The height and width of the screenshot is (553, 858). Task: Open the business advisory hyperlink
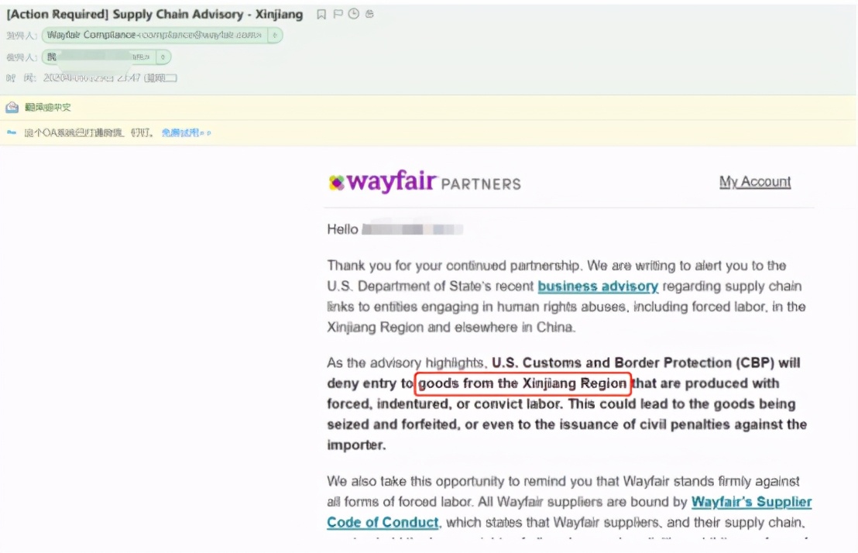[598, 287]
